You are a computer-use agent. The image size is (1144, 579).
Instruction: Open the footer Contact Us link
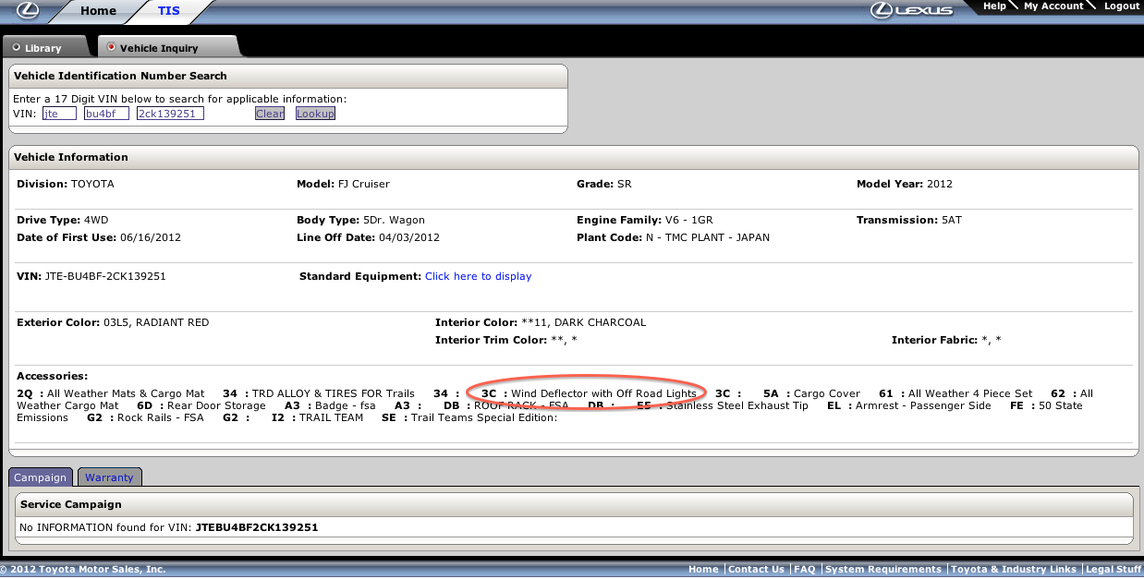[x=756, y=570]
